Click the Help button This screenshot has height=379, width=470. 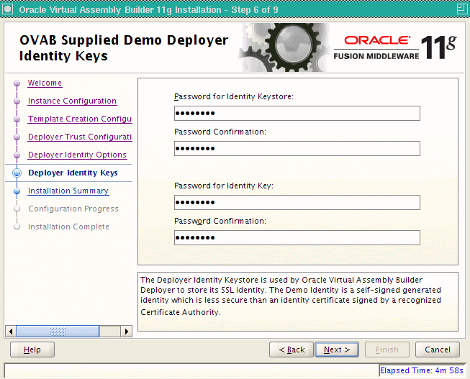pyautogui.click(x=32, y=350)
